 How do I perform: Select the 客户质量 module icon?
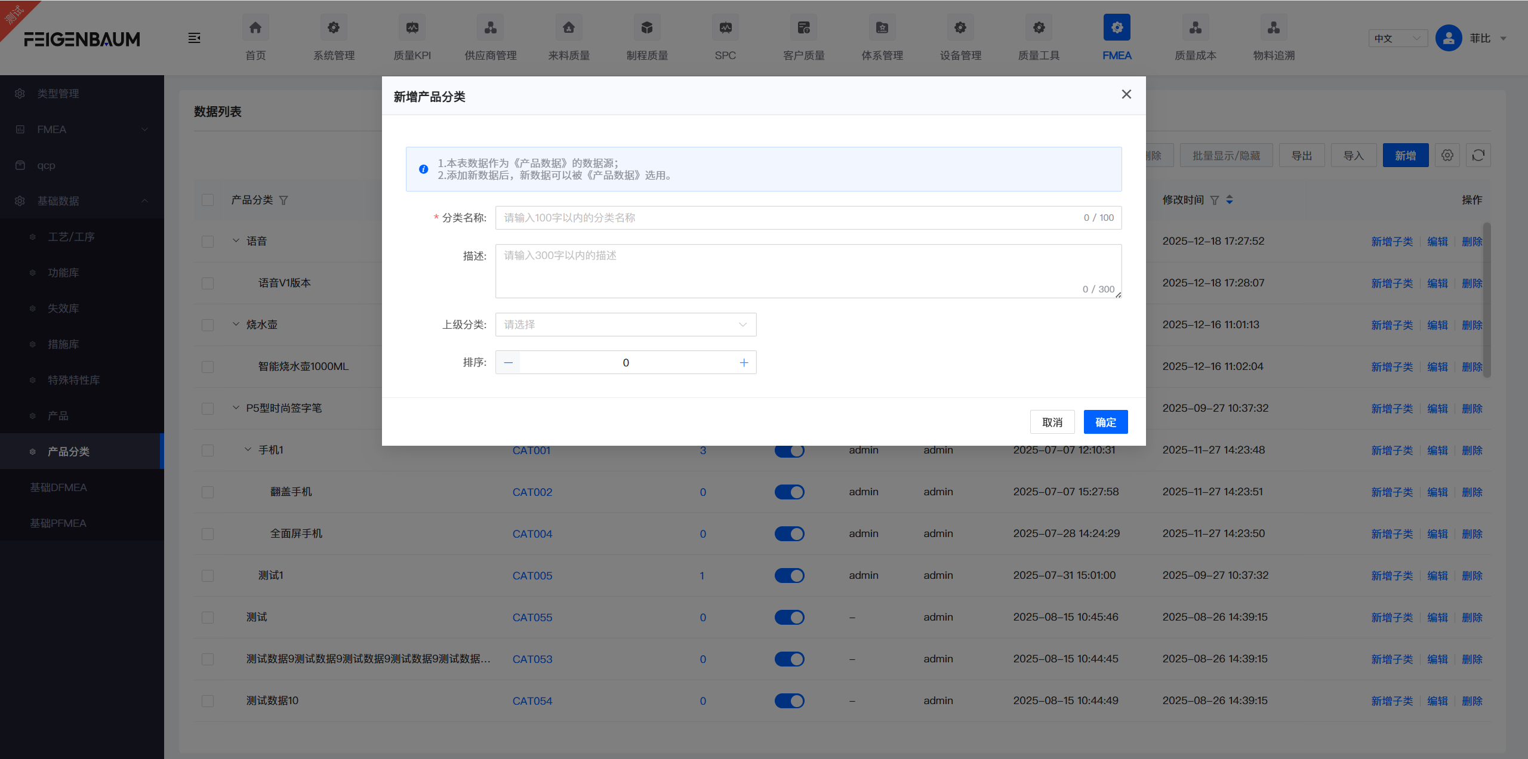(803, 27)
